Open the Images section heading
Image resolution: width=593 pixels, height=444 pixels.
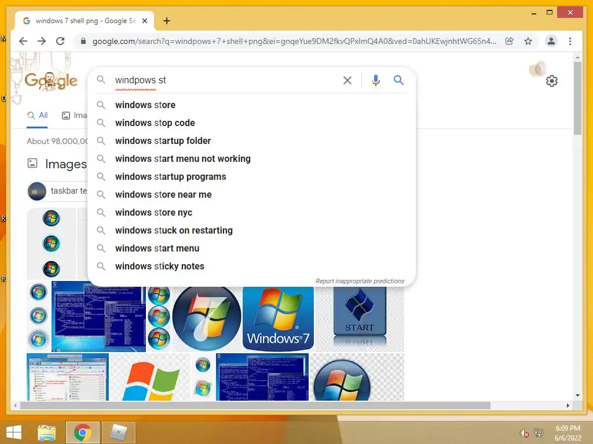tap(66, 164)
